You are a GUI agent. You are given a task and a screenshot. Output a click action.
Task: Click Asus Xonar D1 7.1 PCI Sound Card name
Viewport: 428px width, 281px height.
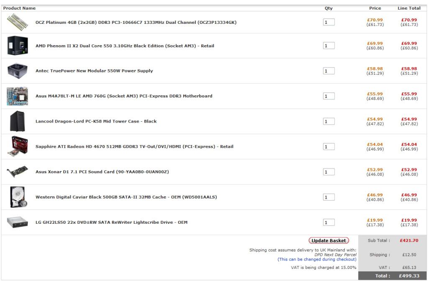click(102, 171)
